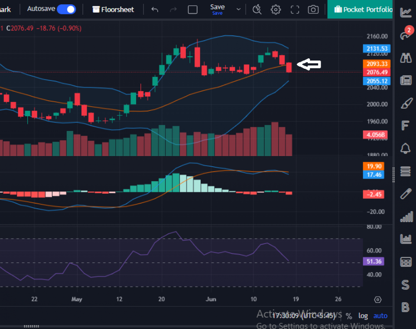The height and width of the screenshot is (329, 416).
Task: Click the last red candlestick on the chart
Action: tap(289, 67)
